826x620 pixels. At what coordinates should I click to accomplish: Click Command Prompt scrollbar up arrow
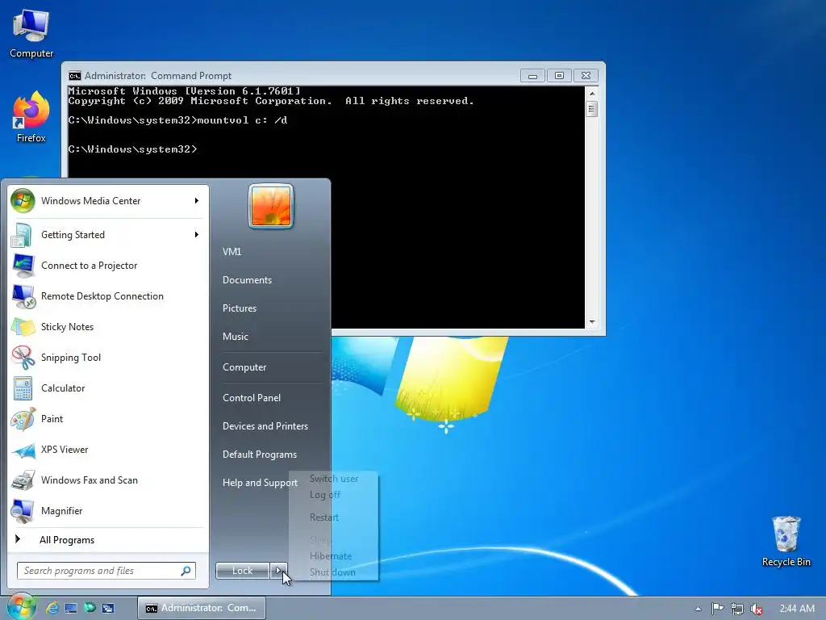[x=592, y=94]
